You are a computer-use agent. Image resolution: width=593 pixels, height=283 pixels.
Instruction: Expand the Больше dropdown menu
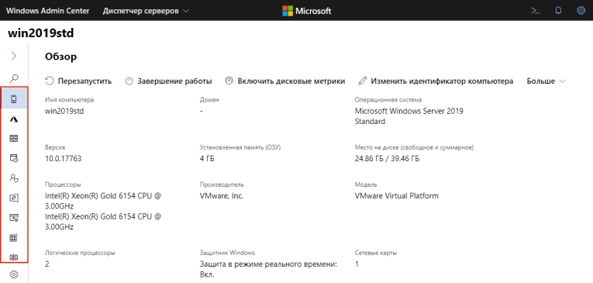tap(546, 81)
